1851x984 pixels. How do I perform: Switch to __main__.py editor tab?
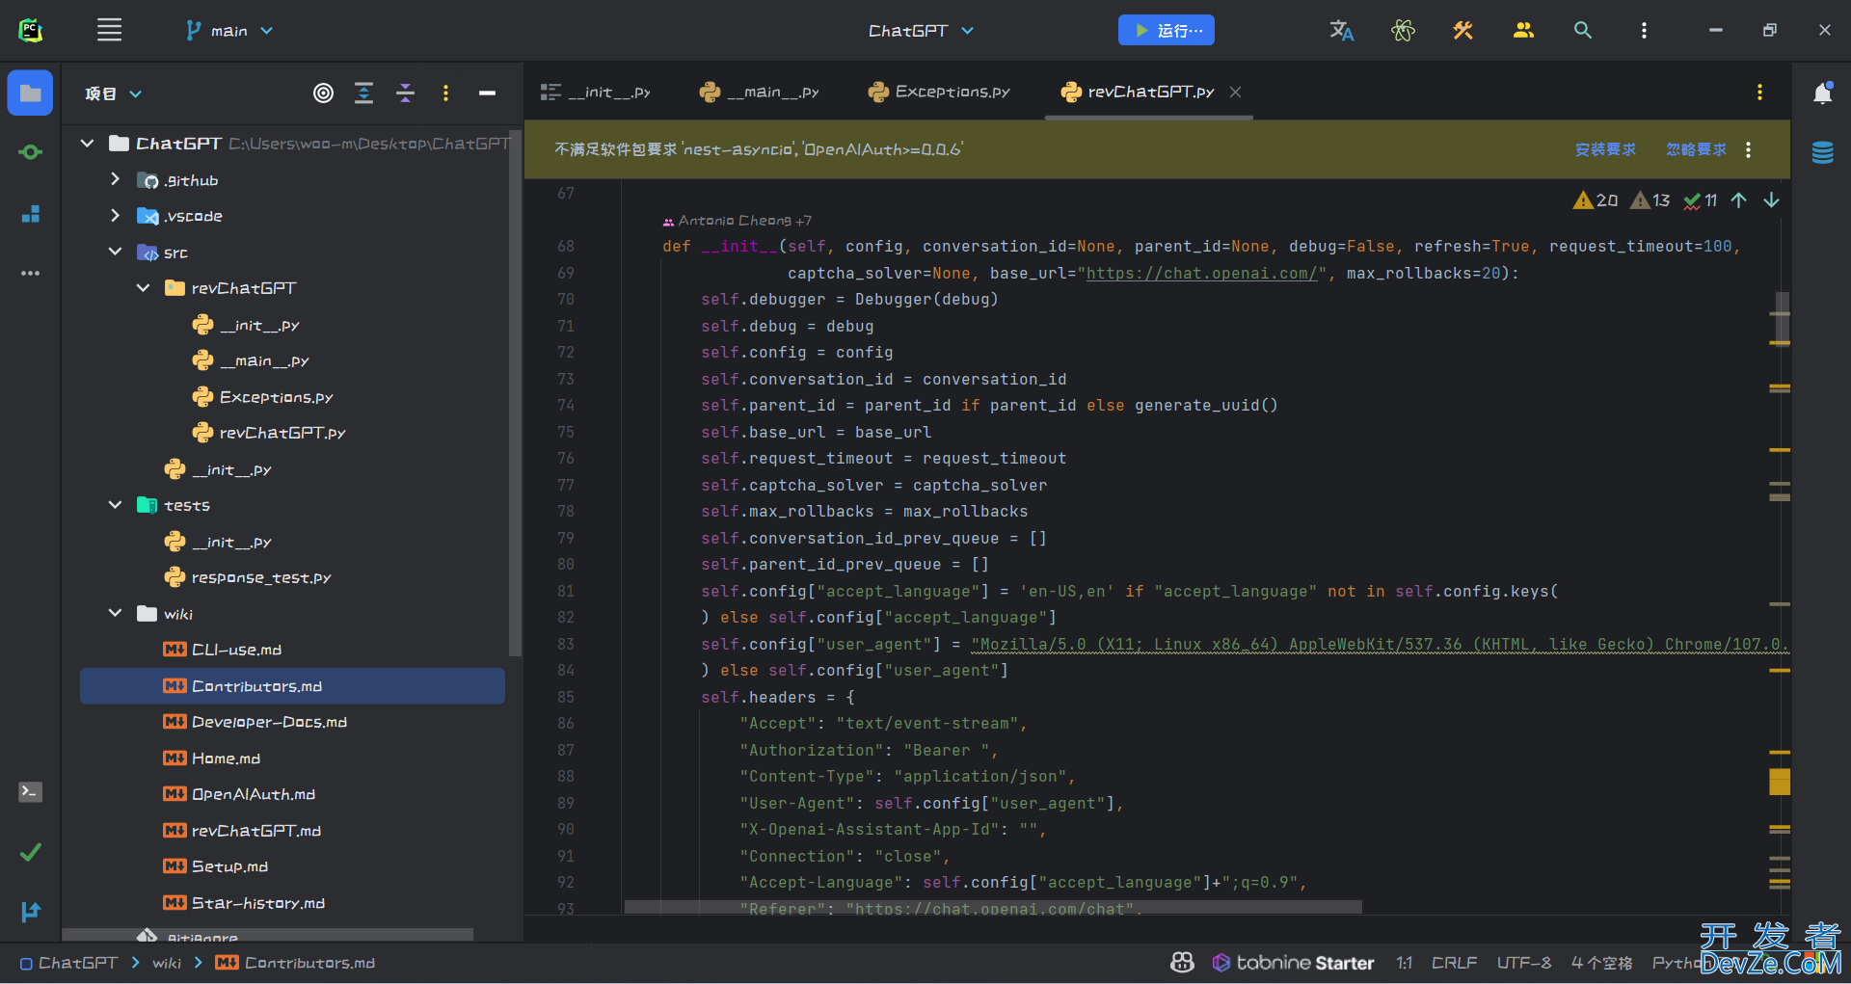760,93
